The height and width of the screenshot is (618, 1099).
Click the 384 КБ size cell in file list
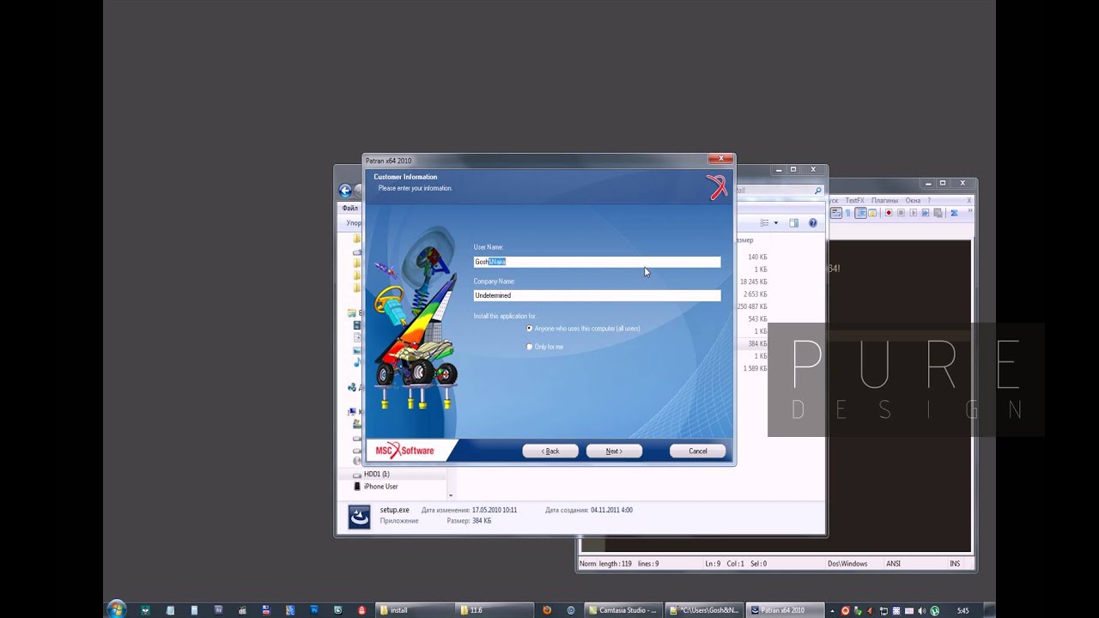coord(757,343)
